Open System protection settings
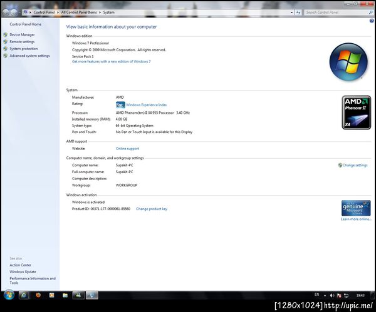This screenshot has height=312, width=376. 24,49
